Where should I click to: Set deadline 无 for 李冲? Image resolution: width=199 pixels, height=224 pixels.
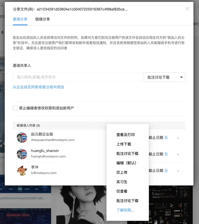point(166,171)
